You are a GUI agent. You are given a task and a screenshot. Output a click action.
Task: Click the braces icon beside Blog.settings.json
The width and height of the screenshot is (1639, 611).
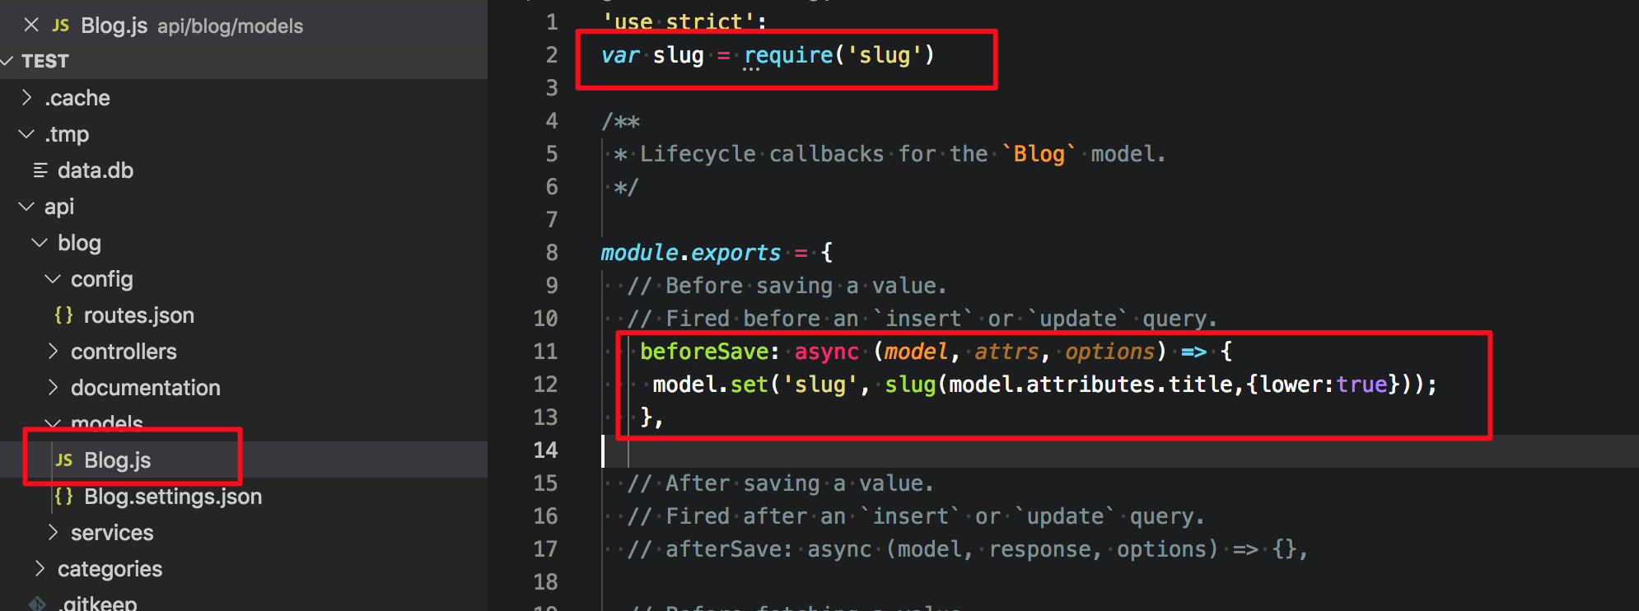(63, 497)
